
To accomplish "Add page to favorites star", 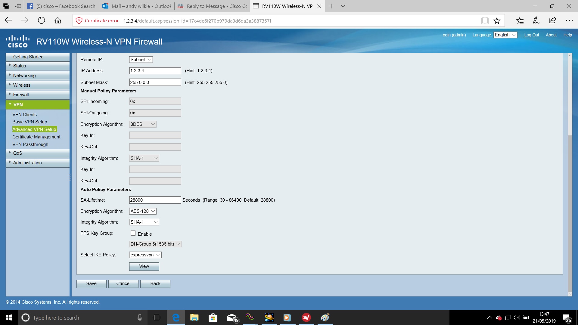I will pos(497,20).
